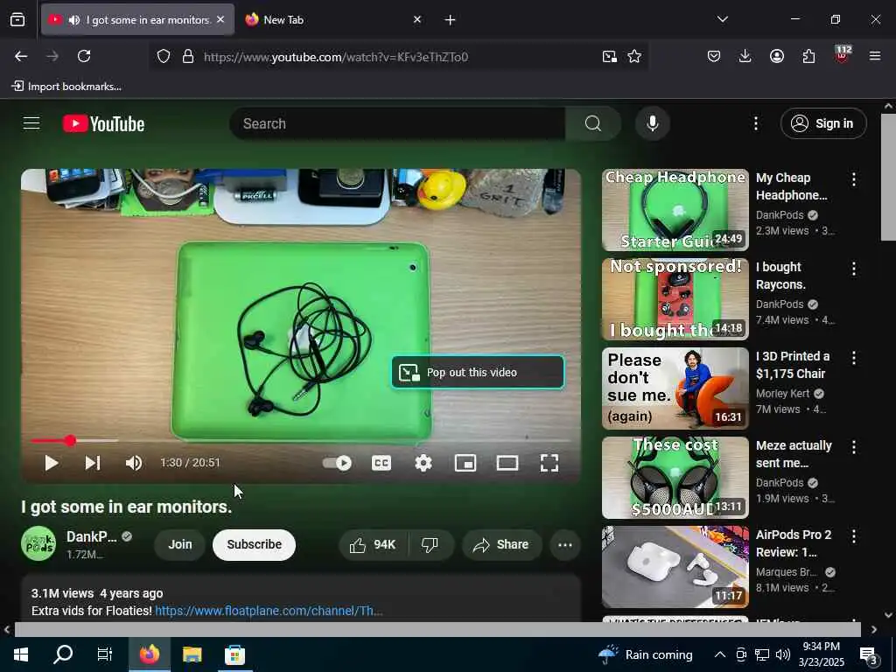List all tabs dropdown arrow

point(722,19)
